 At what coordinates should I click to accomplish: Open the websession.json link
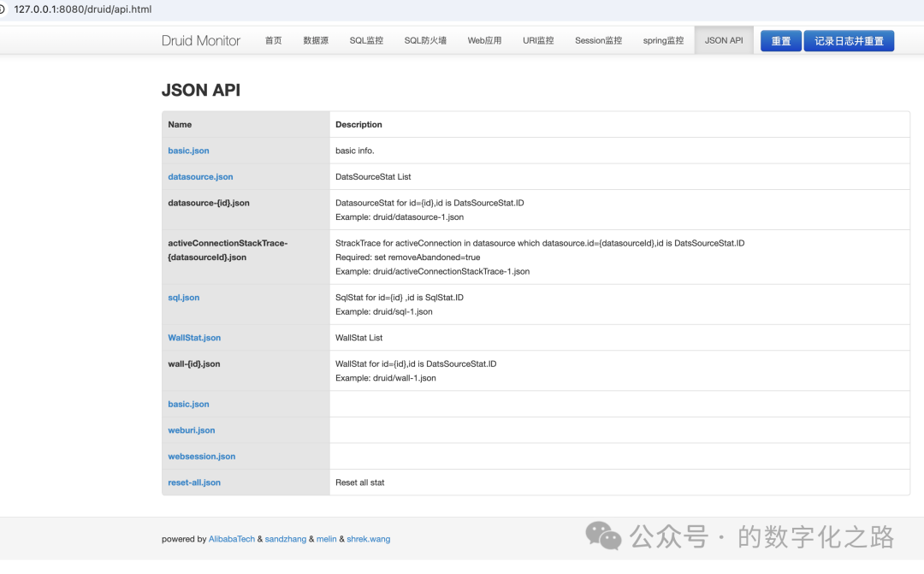[x=202, y=456]
